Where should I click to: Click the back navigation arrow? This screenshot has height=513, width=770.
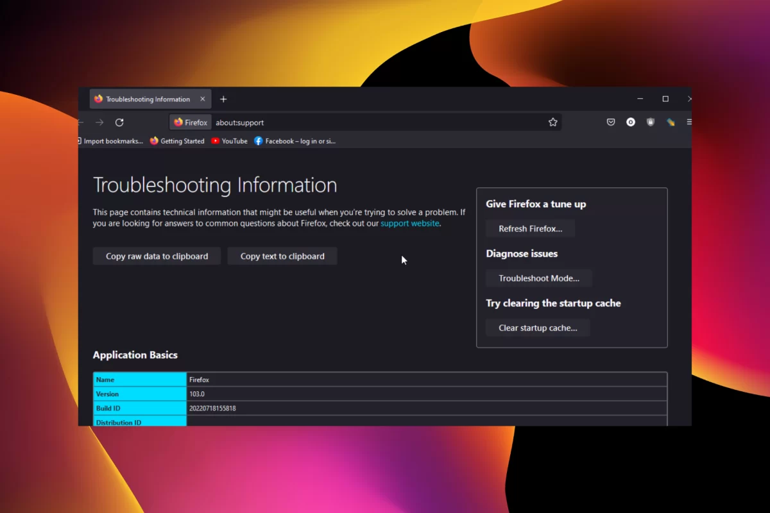coord(80,122)
